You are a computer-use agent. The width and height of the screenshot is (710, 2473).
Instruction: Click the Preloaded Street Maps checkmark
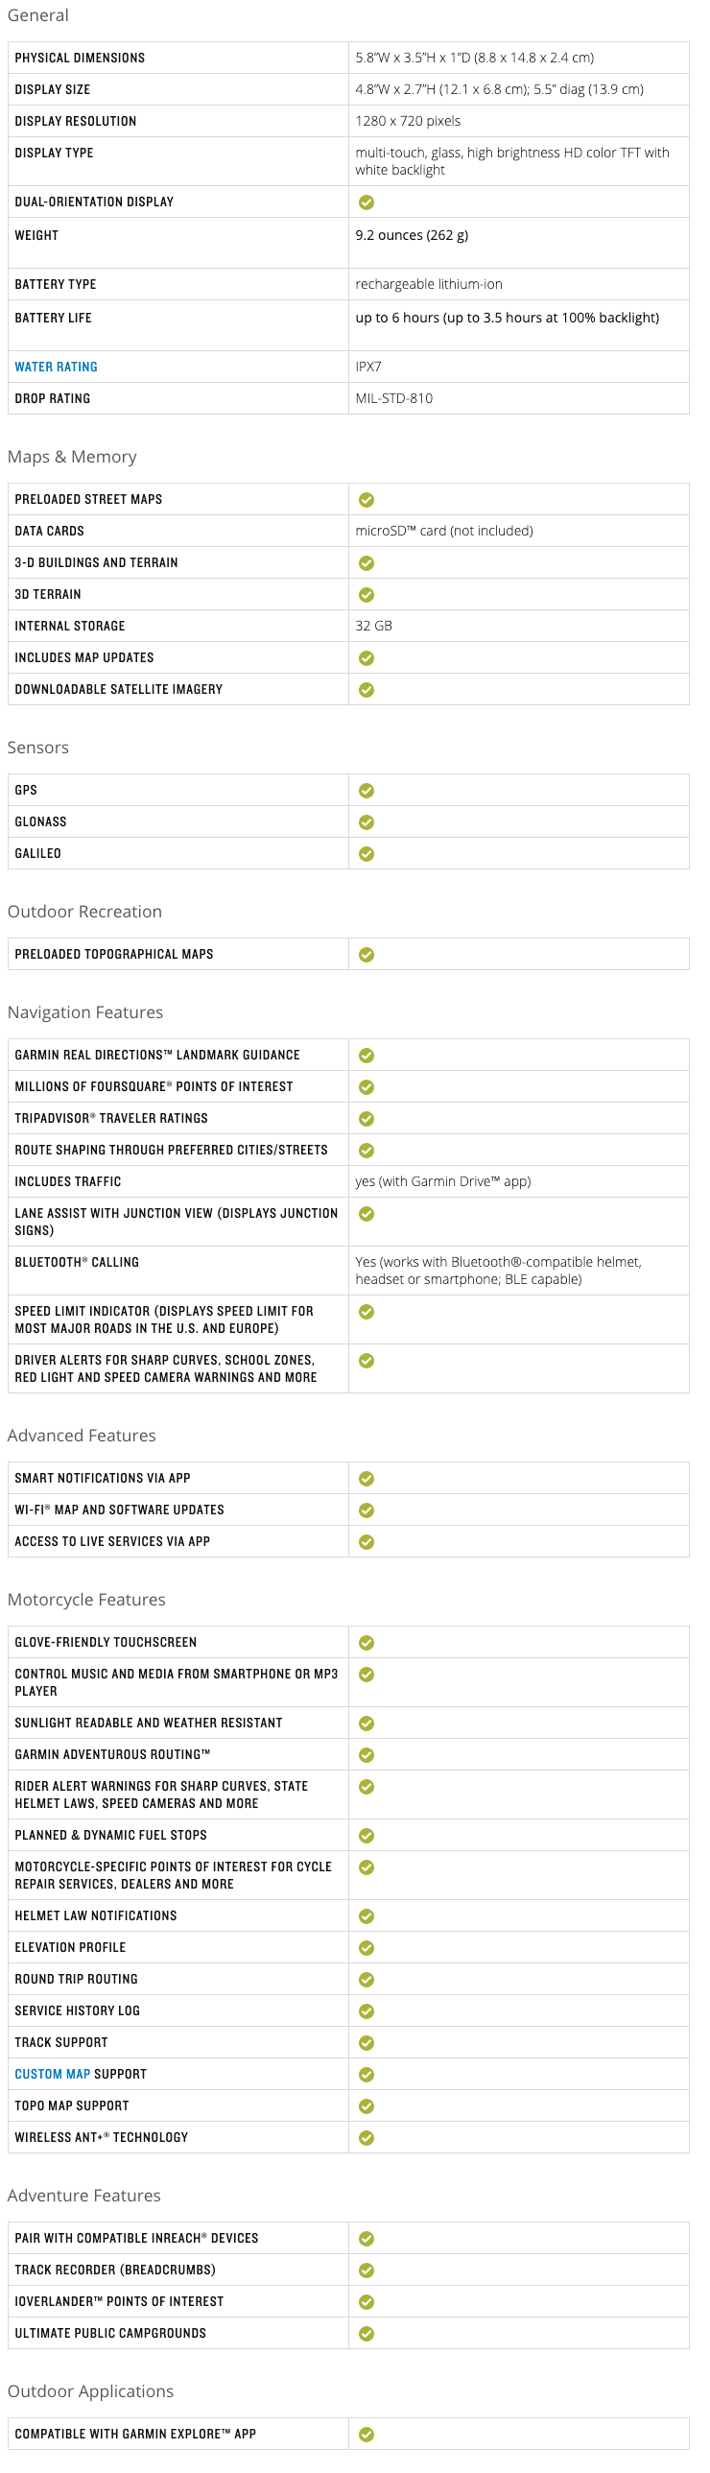tap(366, 499)
